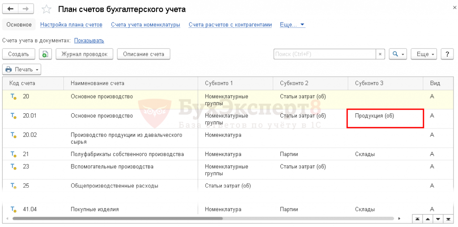Select account code 20.01
458x227 pixels.
30,116
